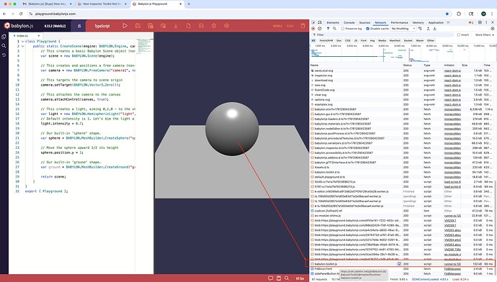Open the chat bubble icon in the footer

point(270,278)
